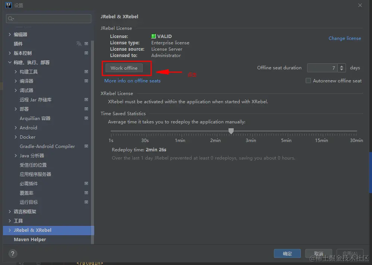
Task: Click the project-level icon beside 构建工具
Action: tap(86, 72)
